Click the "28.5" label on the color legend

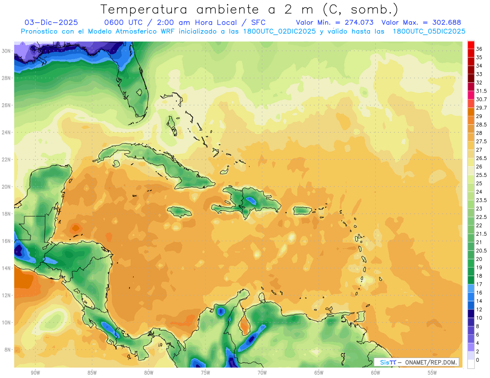click(x=481, y=125)
